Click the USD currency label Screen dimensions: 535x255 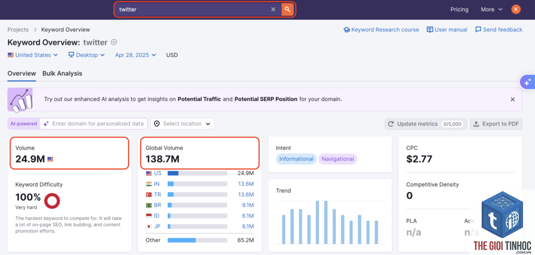pos(172,55)
